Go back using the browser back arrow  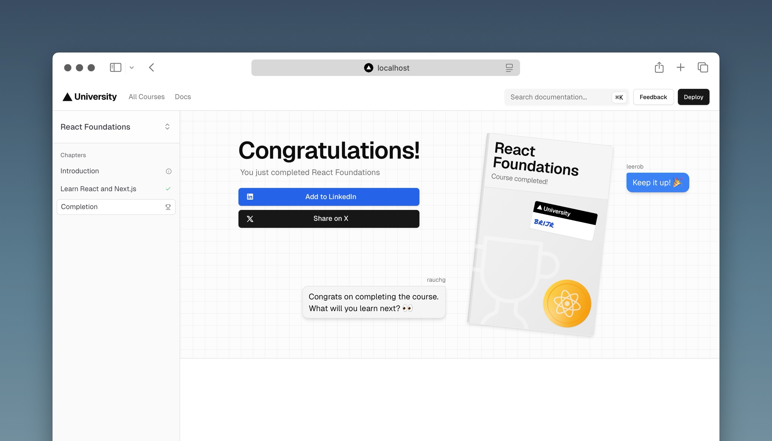tap(152, 67)
